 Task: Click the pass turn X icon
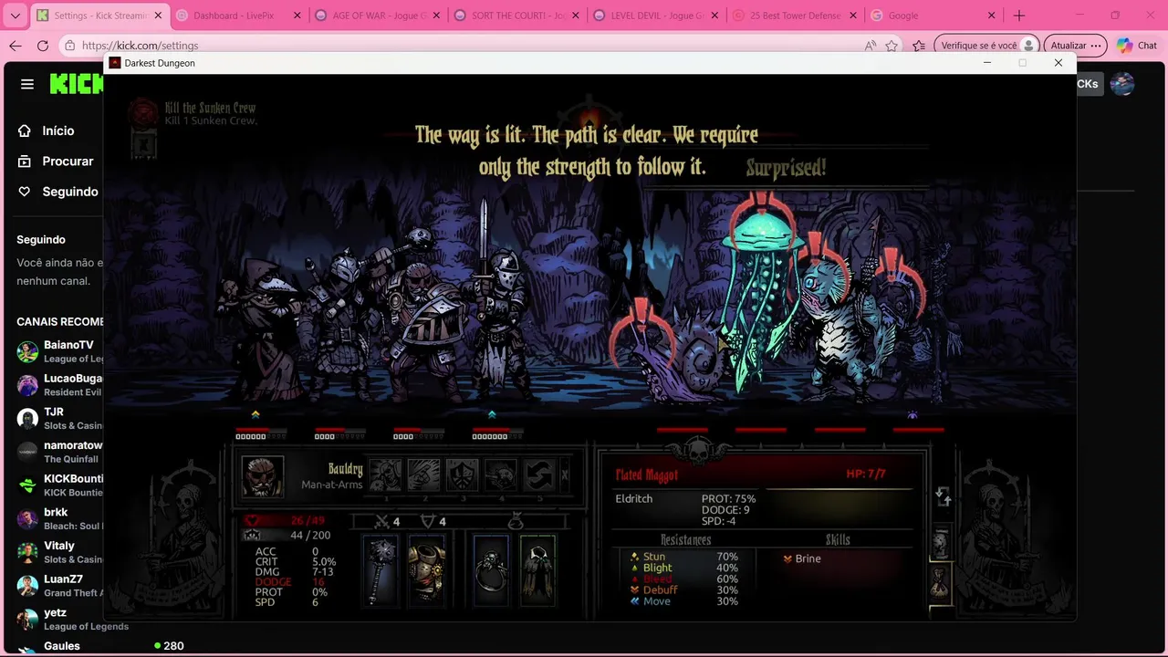pyautogui.click(x=564, y=475)
